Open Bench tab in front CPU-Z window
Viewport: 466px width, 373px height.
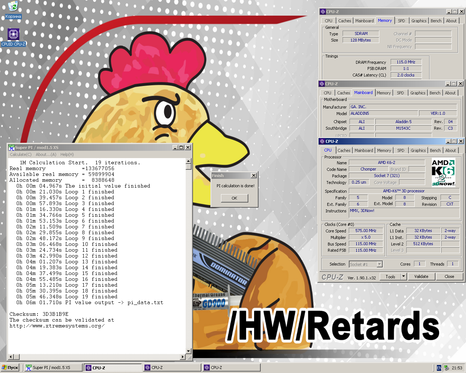435,150
